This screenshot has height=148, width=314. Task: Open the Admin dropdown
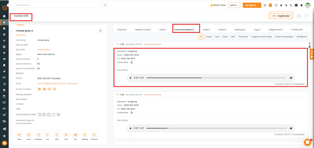234,5
